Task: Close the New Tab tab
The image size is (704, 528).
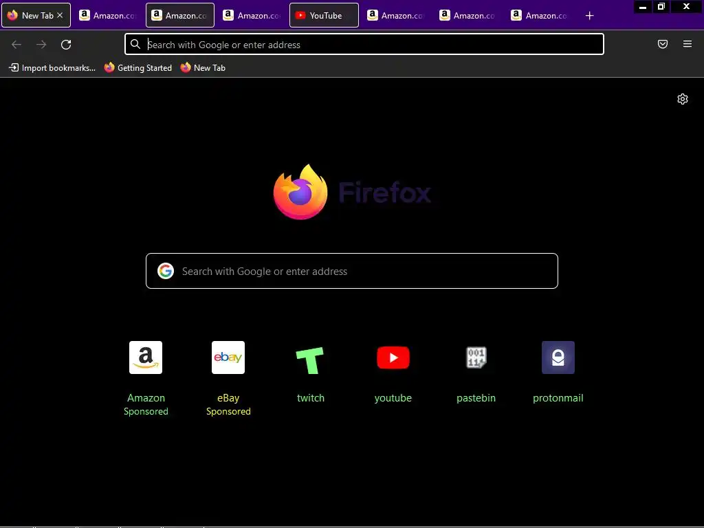Action: [60, 15]
